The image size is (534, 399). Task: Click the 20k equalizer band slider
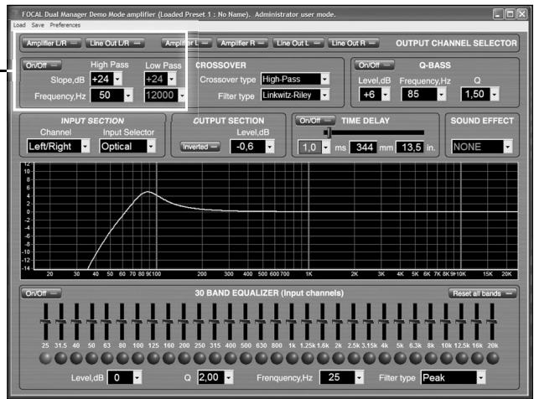492,321
